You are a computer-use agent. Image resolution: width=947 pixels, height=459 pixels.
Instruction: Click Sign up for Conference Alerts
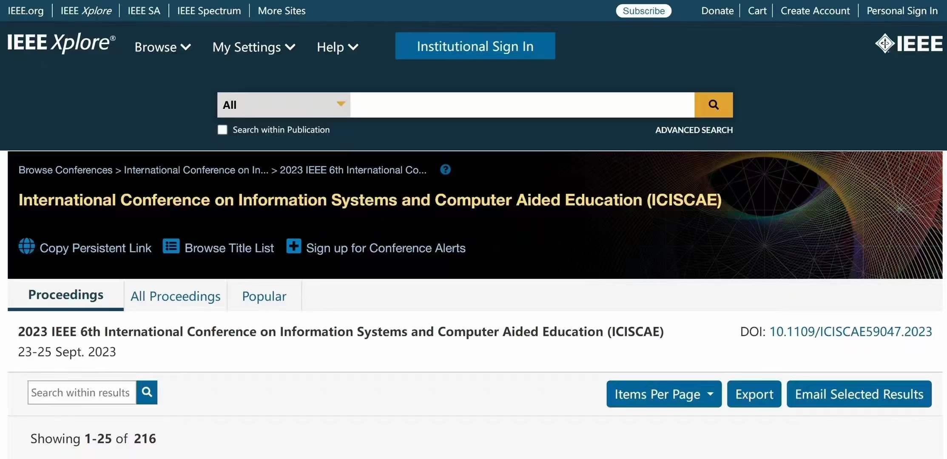coord(386,248)
